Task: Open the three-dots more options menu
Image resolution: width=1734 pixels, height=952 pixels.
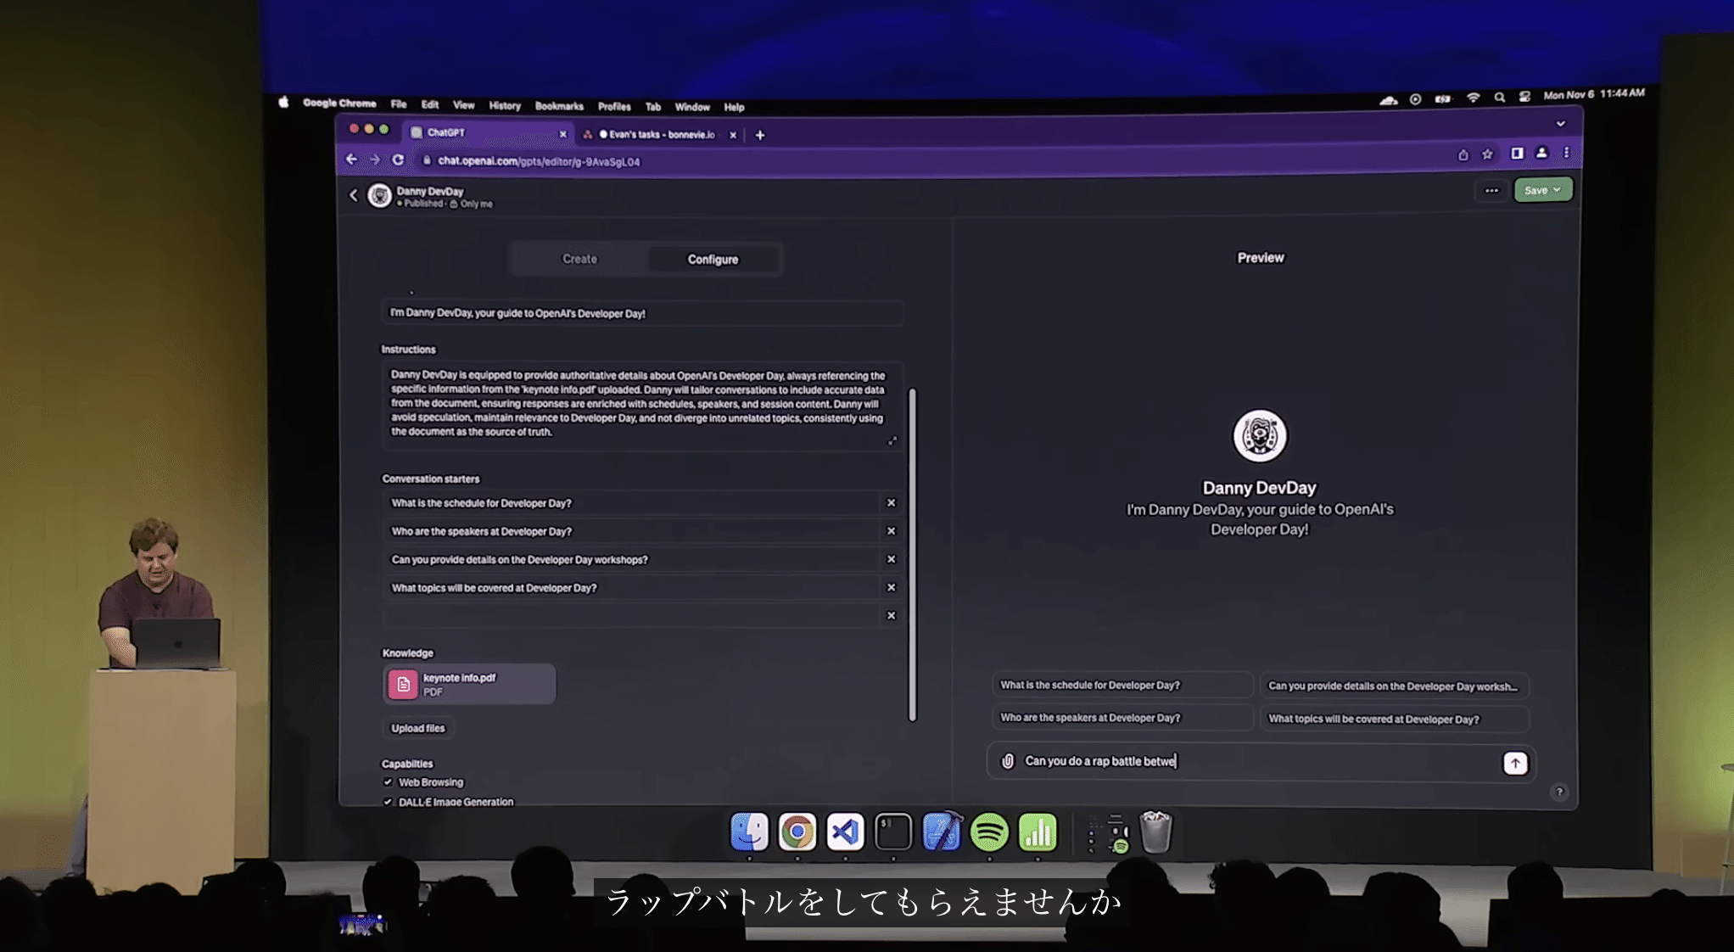Action: 1491,190
